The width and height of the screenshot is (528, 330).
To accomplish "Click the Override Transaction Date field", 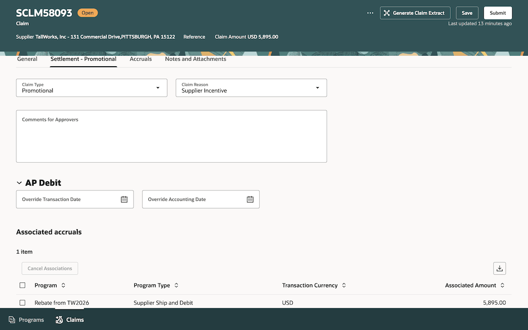I will click(x=75, y=199).
